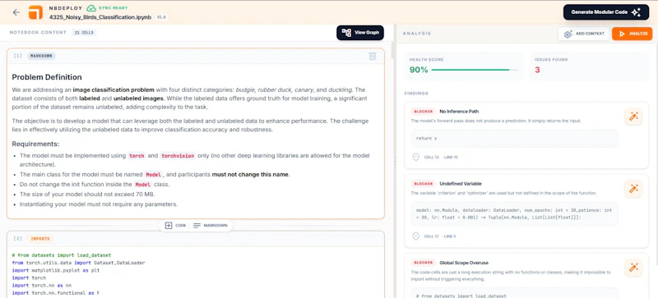Image resolution: width=658 pixels, height=298 pixels.
Task: Click the notebook filename 4325_Noisy_Birds_Classification.ipynb
Action: 100,17
